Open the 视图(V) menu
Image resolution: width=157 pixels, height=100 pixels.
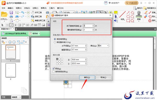pyautogui.click(x=19, y=8)
